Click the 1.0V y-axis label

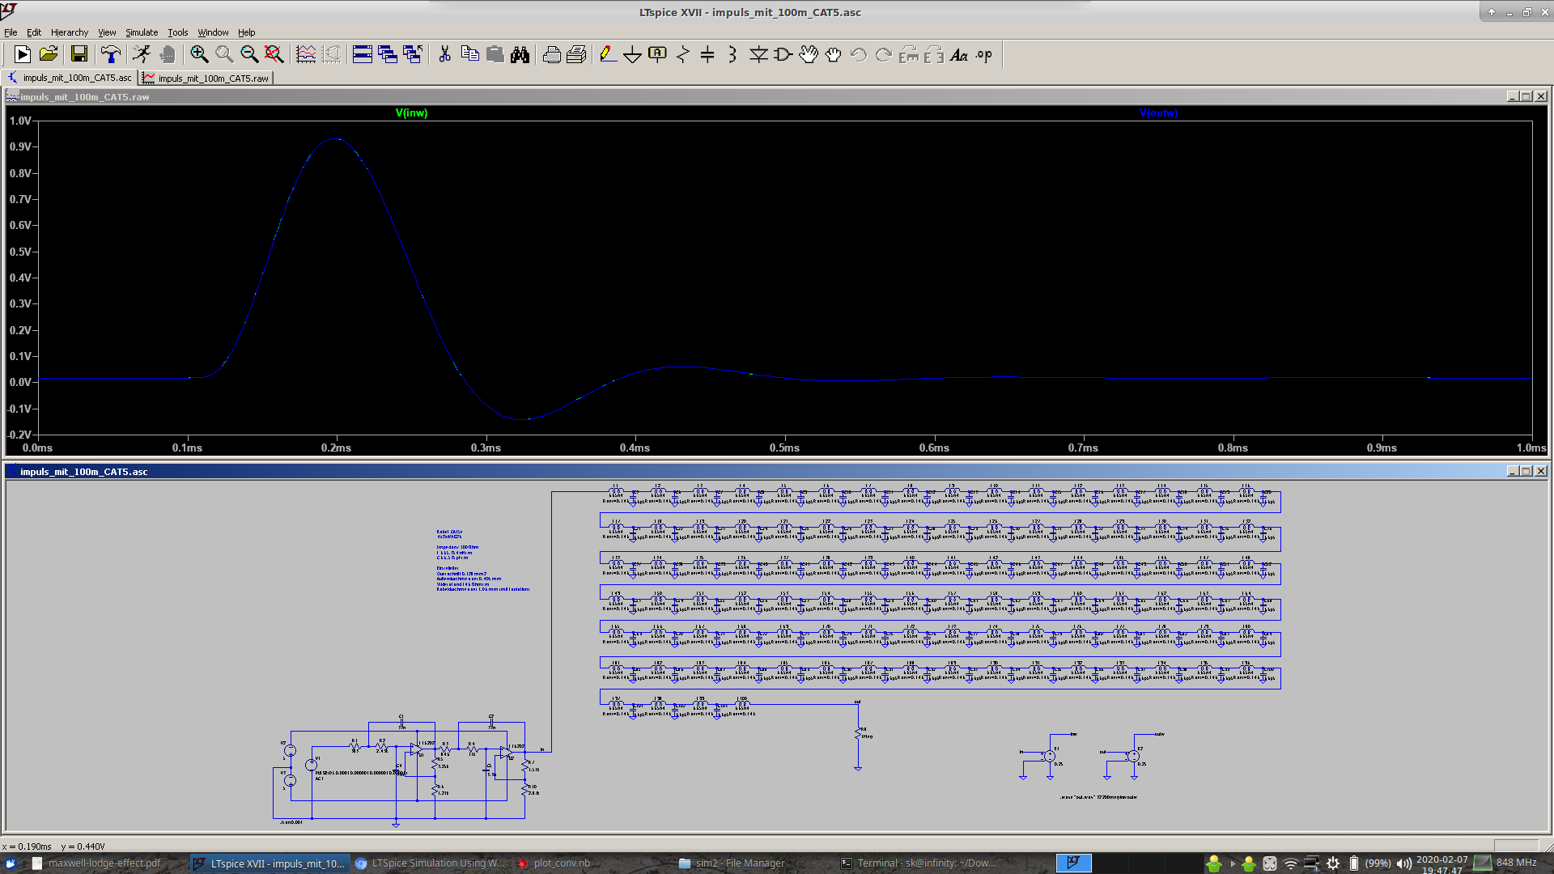pos(20,121)
